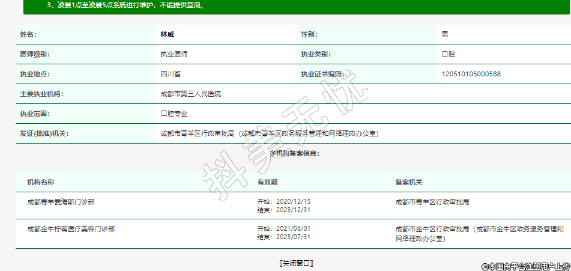Click the 执业类别 value 口腔

point(448,54)
